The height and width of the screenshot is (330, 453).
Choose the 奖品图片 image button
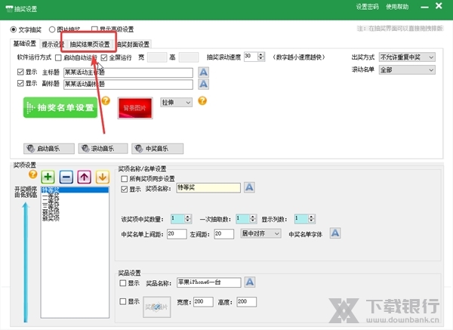point(156,307)
